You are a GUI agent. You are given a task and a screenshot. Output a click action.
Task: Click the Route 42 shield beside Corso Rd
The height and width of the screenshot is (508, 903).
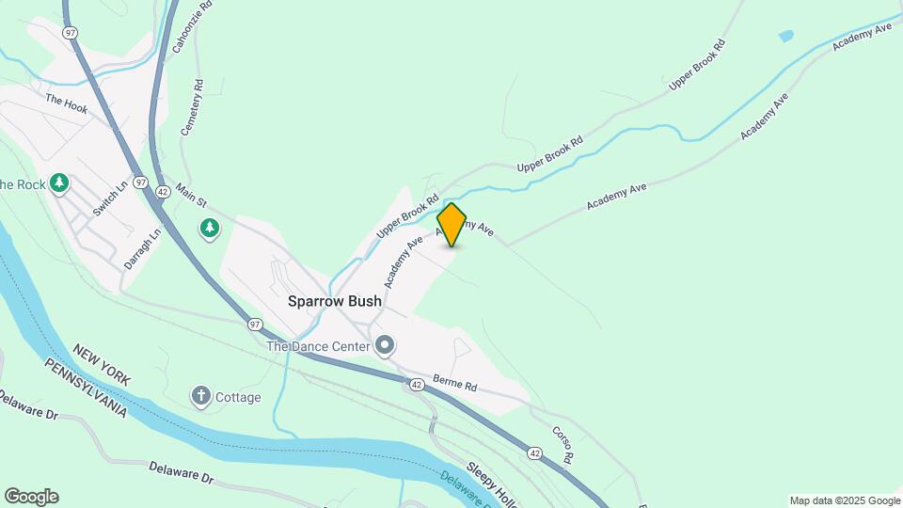click(x=534, y=453)
